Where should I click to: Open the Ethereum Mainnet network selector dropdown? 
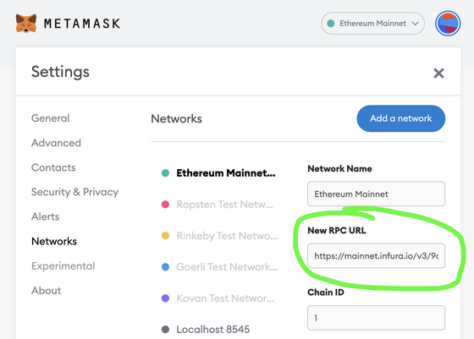[372, 23]
